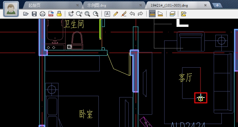Select the zoom in/out magnifier tool
Screen dimensions: 238x127
pyautogui.click(x=79, y=14)
